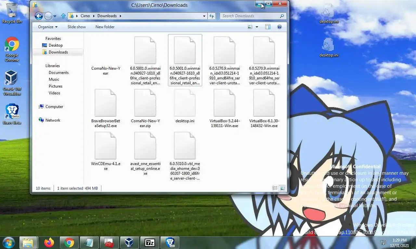
Task: Select VirtualBox-5.2.44-139111-Win.exe file
Action: click(x=225, y=109)
